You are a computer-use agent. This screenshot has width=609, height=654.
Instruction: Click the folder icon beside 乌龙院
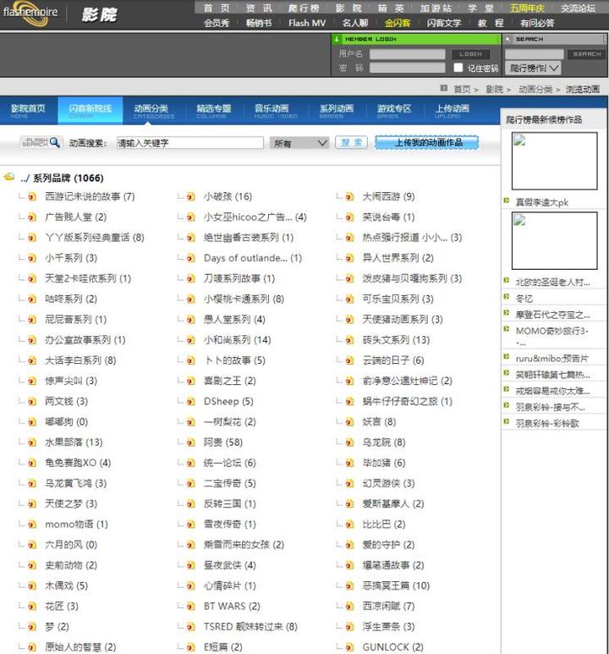(x=349, y=442)
